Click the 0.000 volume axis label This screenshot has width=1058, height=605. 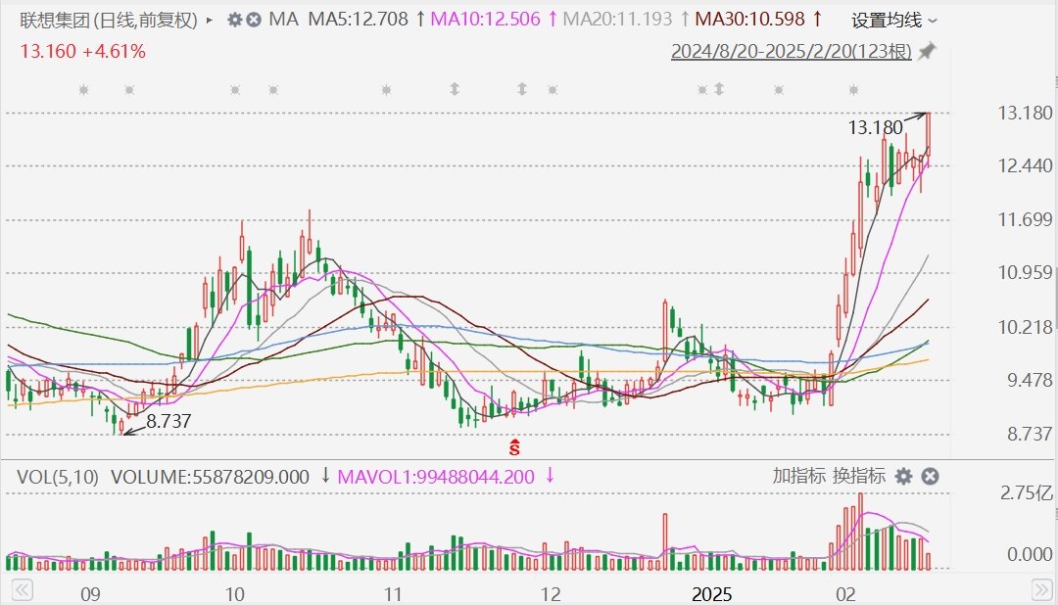pos(1030,554)
